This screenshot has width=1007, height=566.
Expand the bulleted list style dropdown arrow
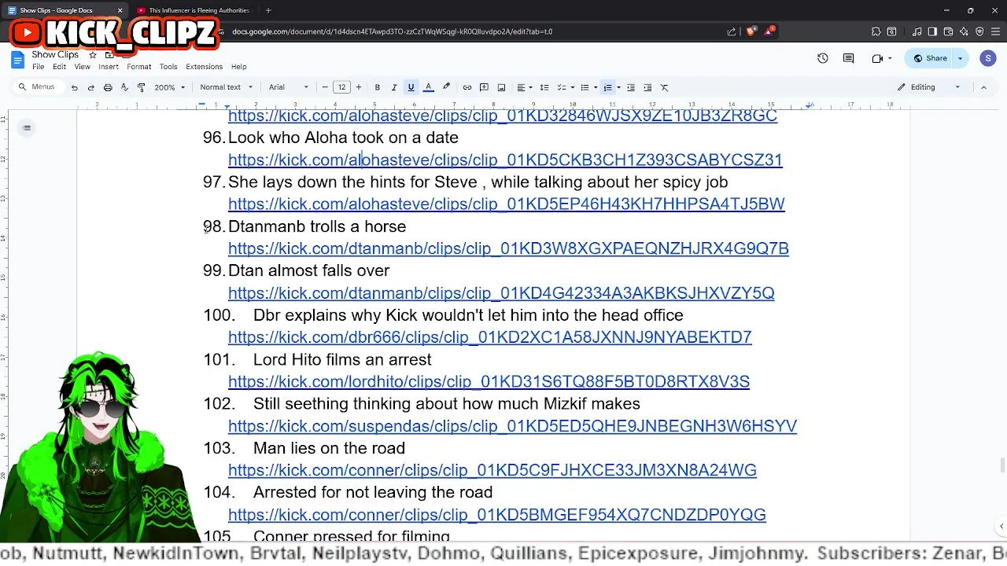point(596,87)
